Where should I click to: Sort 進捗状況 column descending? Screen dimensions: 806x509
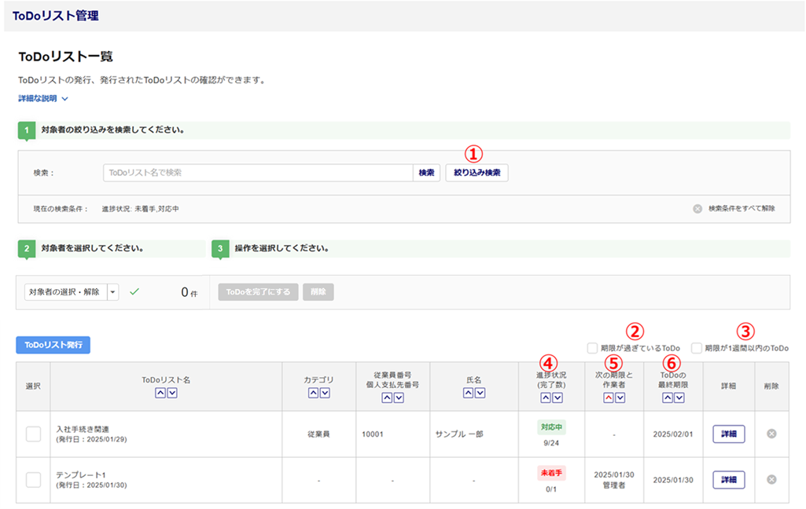point(558,398)
